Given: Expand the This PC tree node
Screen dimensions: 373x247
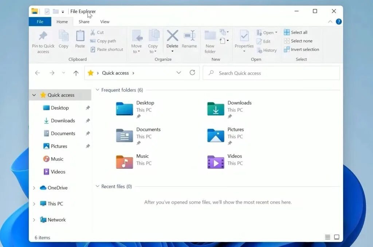Looking at the screenshot, I should pyautogui.click(x=34, y=204).
